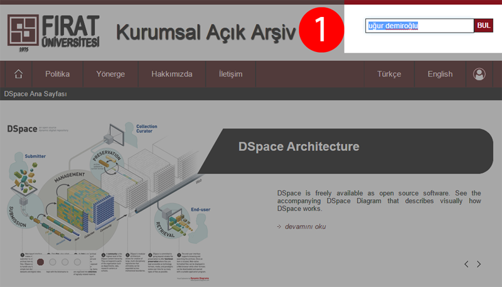The width and height of the screenshot is (502, 287).
Task: Select the first filled slide indicator dot
Action: click(x=40, y=262)
